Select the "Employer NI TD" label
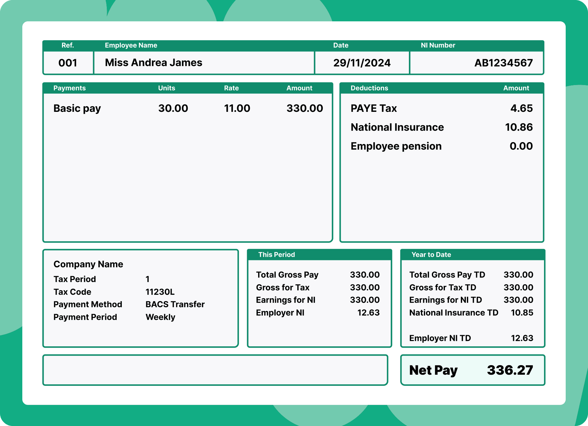This screenshot has height=426, width=588. click(440, 338)
